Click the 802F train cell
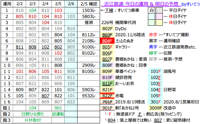The height and width of the screenshot is (124, 202). [x=107, y=29]
